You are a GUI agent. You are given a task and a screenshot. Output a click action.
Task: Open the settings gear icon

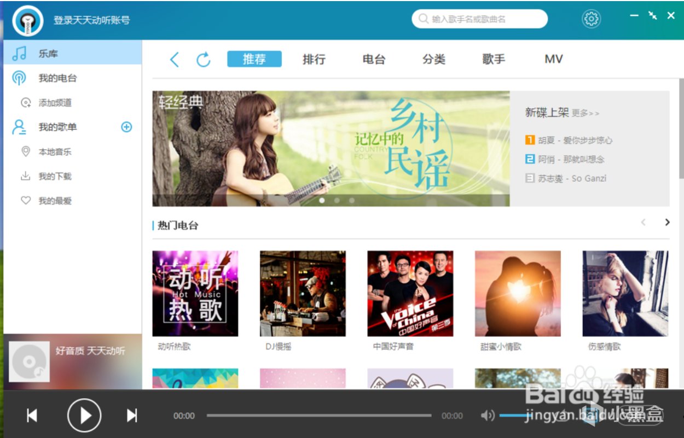coord(591,19)
